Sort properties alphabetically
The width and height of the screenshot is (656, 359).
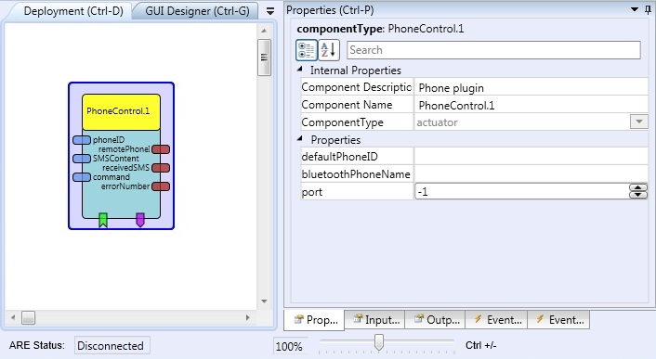pyautogui.click(x=329, y=50)
